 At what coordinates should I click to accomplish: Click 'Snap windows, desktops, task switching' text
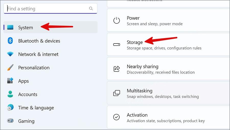tap(163, 97)
